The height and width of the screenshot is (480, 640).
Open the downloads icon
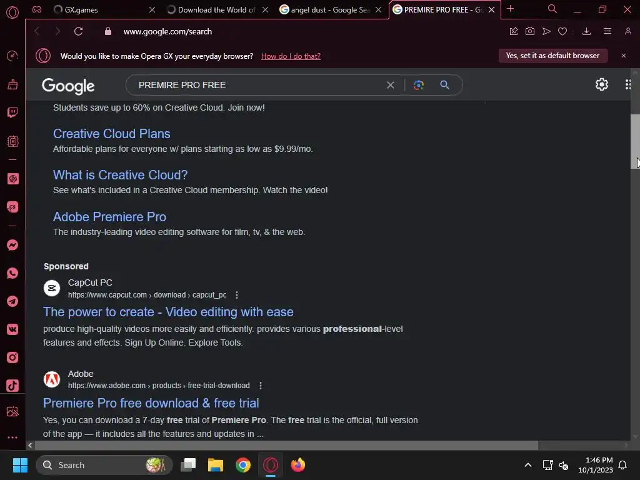[x=586, y=31]
